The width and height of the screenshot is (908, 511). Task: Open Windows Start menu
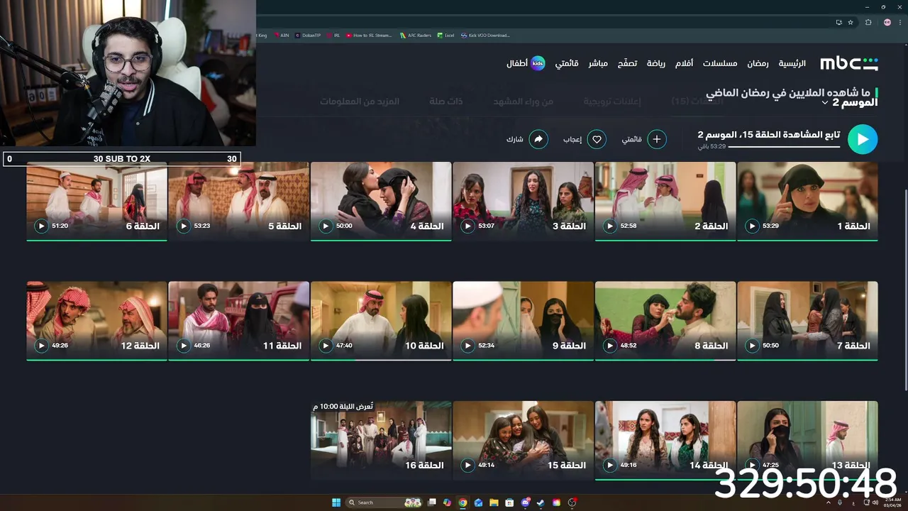(336, 502)
